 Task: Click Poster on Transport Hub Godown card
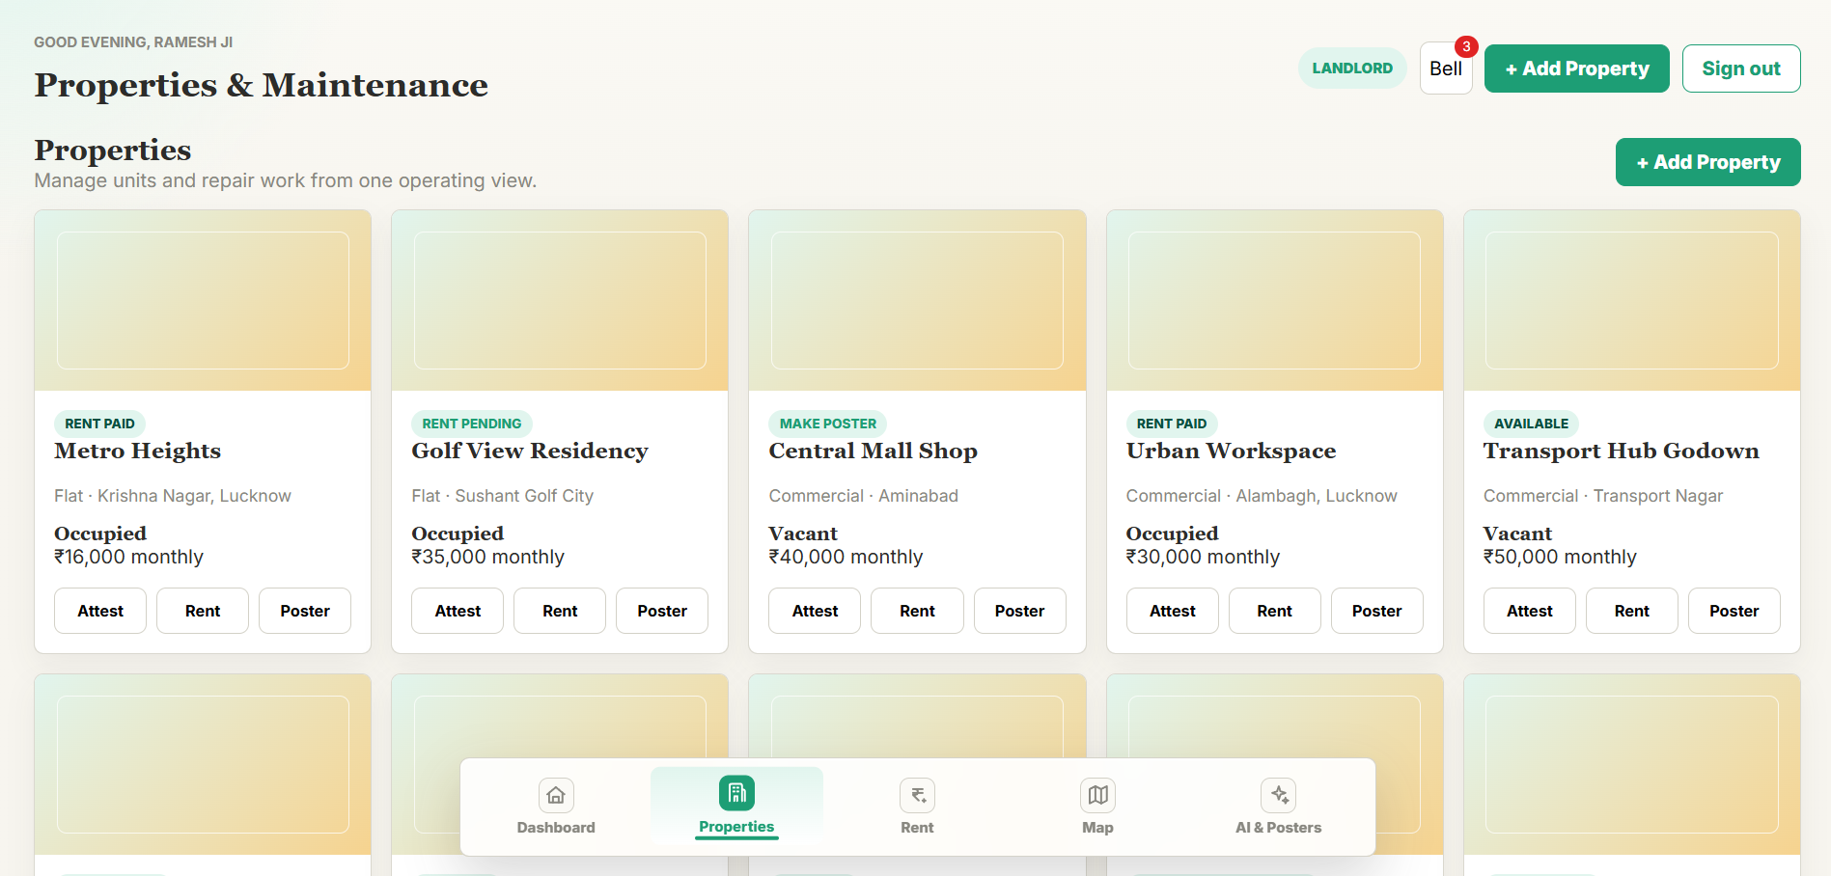(x=1734, y=611)
